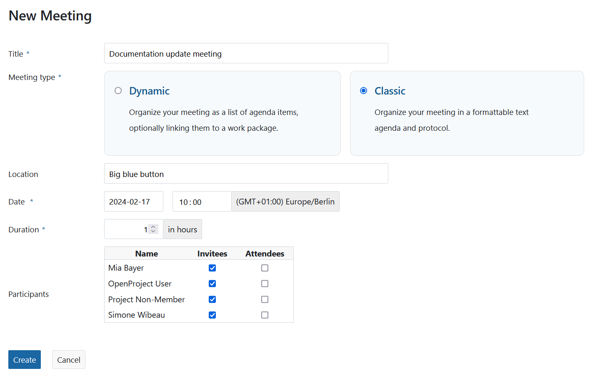Cancel the new meeting form
The height and width of the screenshot is (376, 590).
[x=69, y=360]
